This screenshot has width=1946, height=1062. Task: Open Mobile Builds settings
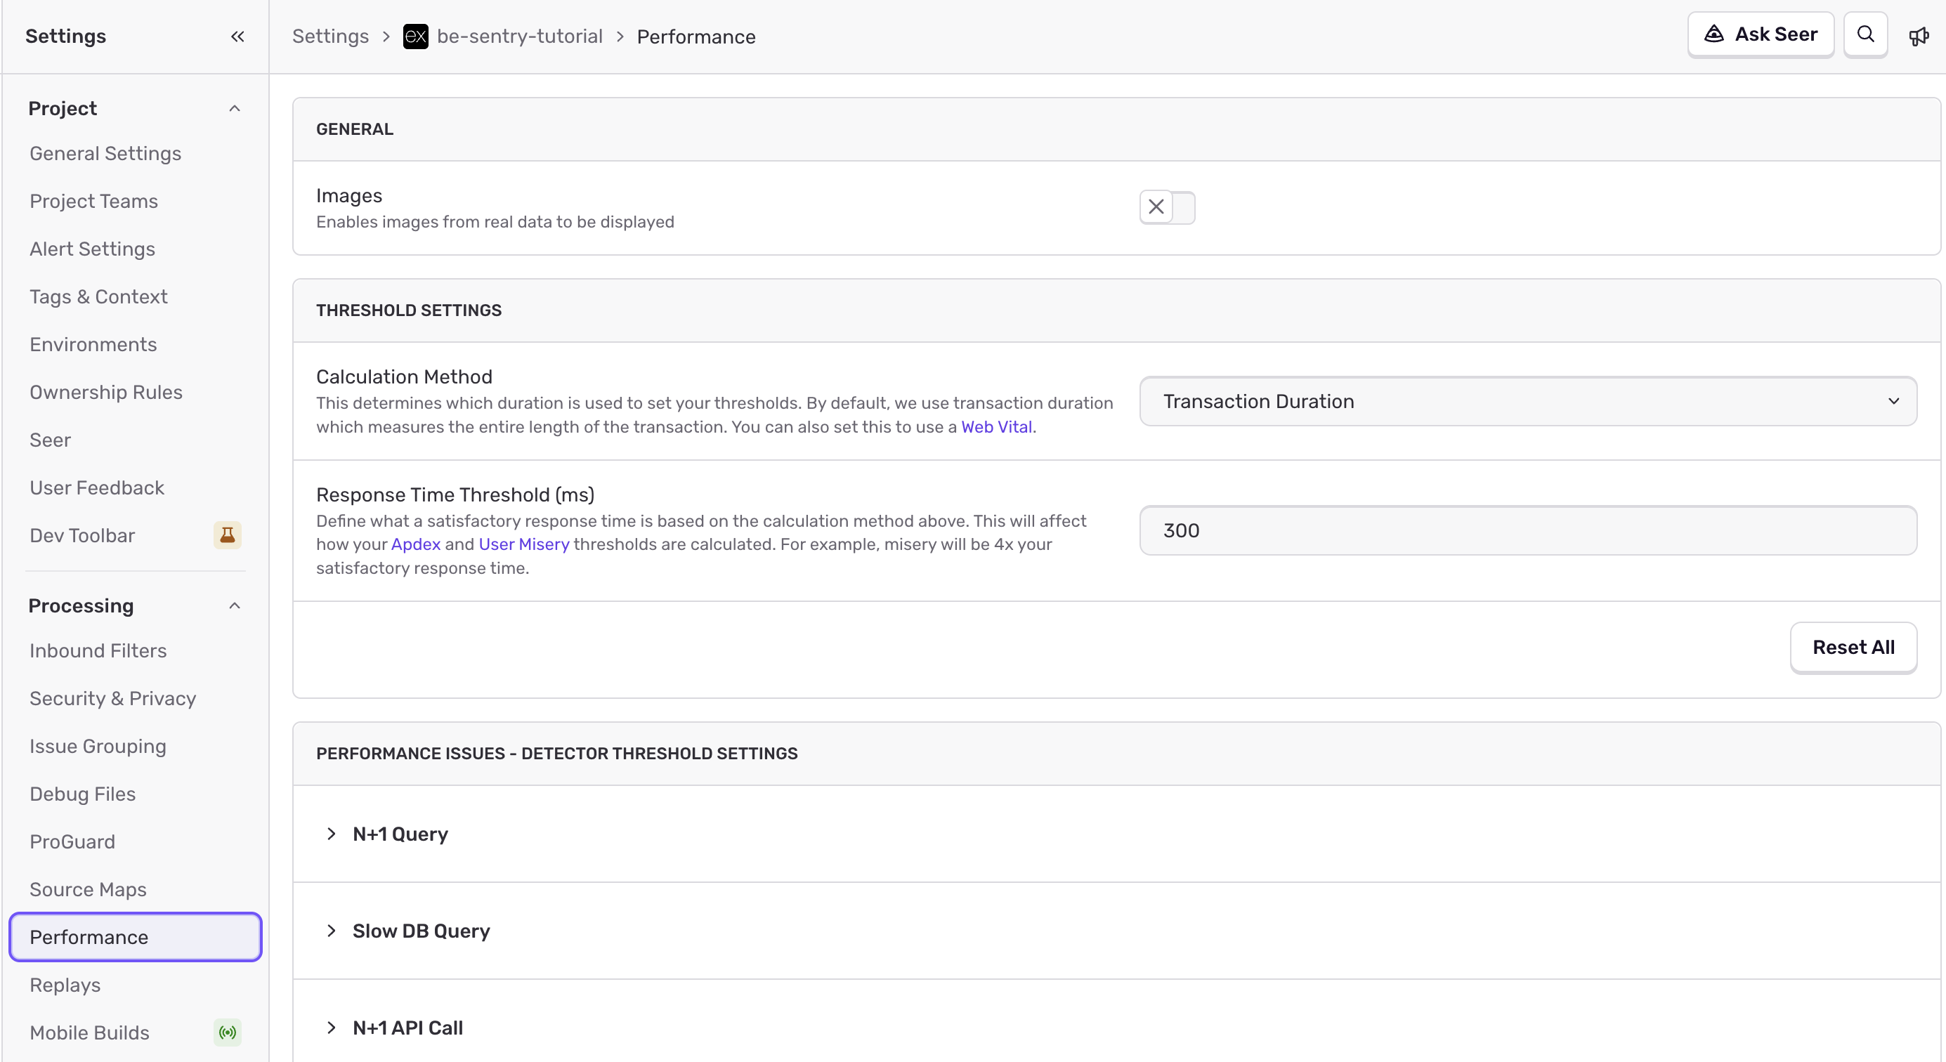point(89,1032)
